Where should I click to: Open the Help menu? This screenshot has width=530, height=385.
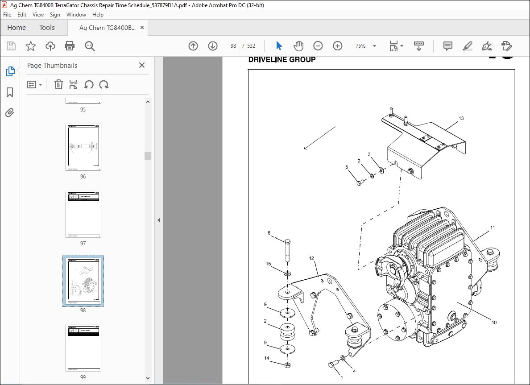point(98,15)
